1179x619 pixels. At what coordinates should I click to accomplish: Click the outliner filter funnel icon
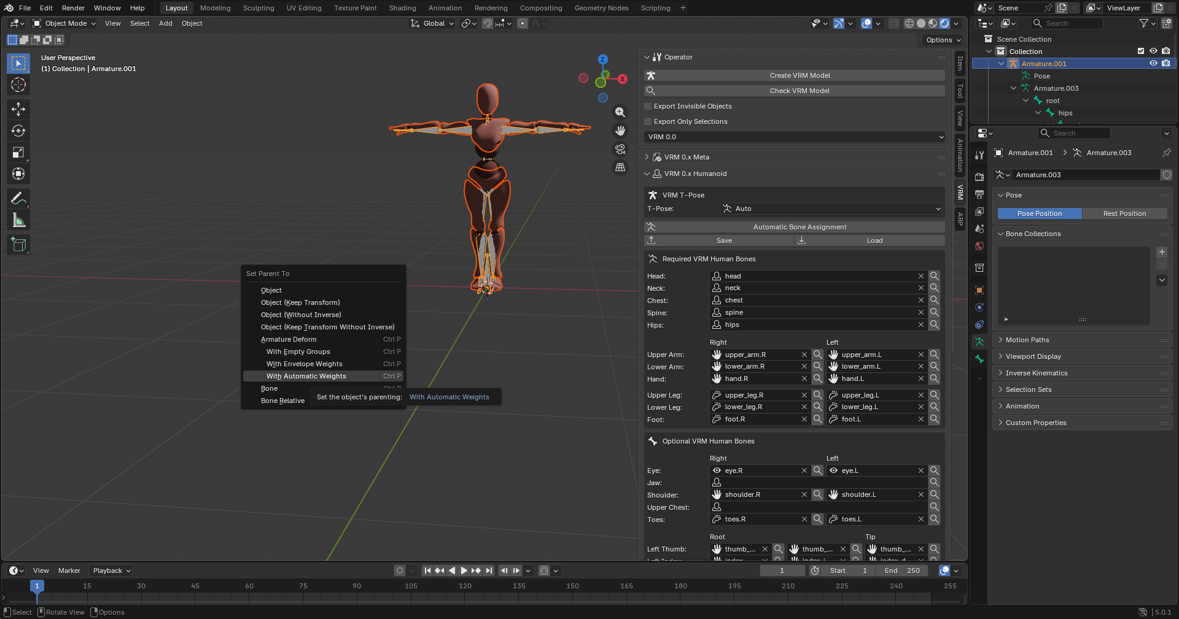(x=1143, y=23)
